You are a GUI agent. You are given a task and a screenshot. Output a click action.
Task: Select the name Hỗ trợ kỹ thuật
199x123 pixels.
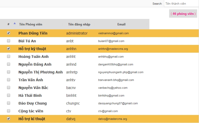point(32,49)
